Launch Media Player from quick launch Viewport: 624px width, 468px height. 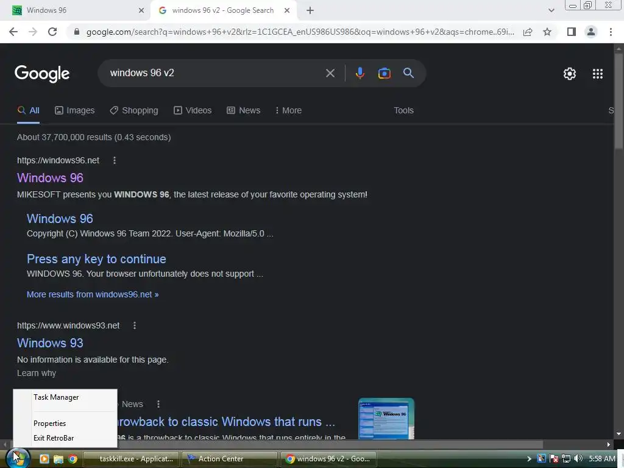coord(44,459)
